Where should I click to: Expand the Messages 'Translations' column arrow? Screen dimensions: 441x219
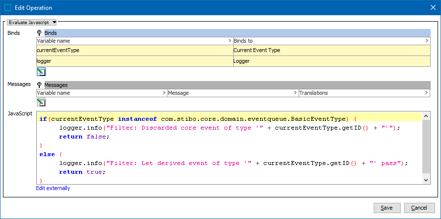coord(427,93)
